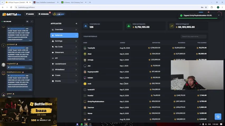Expand the Cases chevron arrow
225x126 pixels.
76,75
